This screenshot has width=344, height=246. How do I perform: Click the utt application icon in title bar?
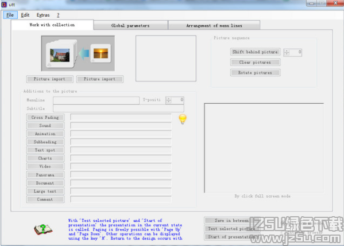(4, 5)
